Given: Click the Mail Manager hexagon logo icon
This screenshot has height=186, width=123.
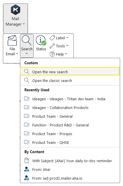Looking at the screenshot, I should coord(15,10).
